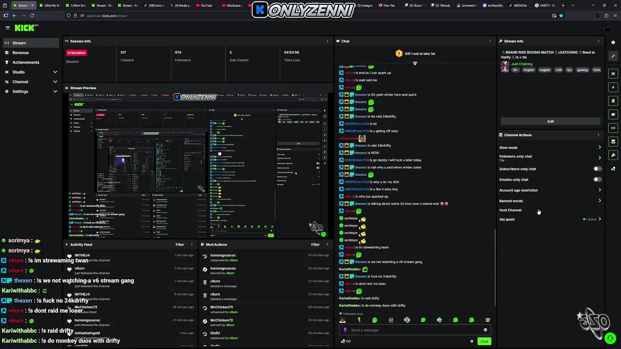621x349 pixels.
Task: Switch to the New Tab browser tab
Action: [x=387, y=5]
